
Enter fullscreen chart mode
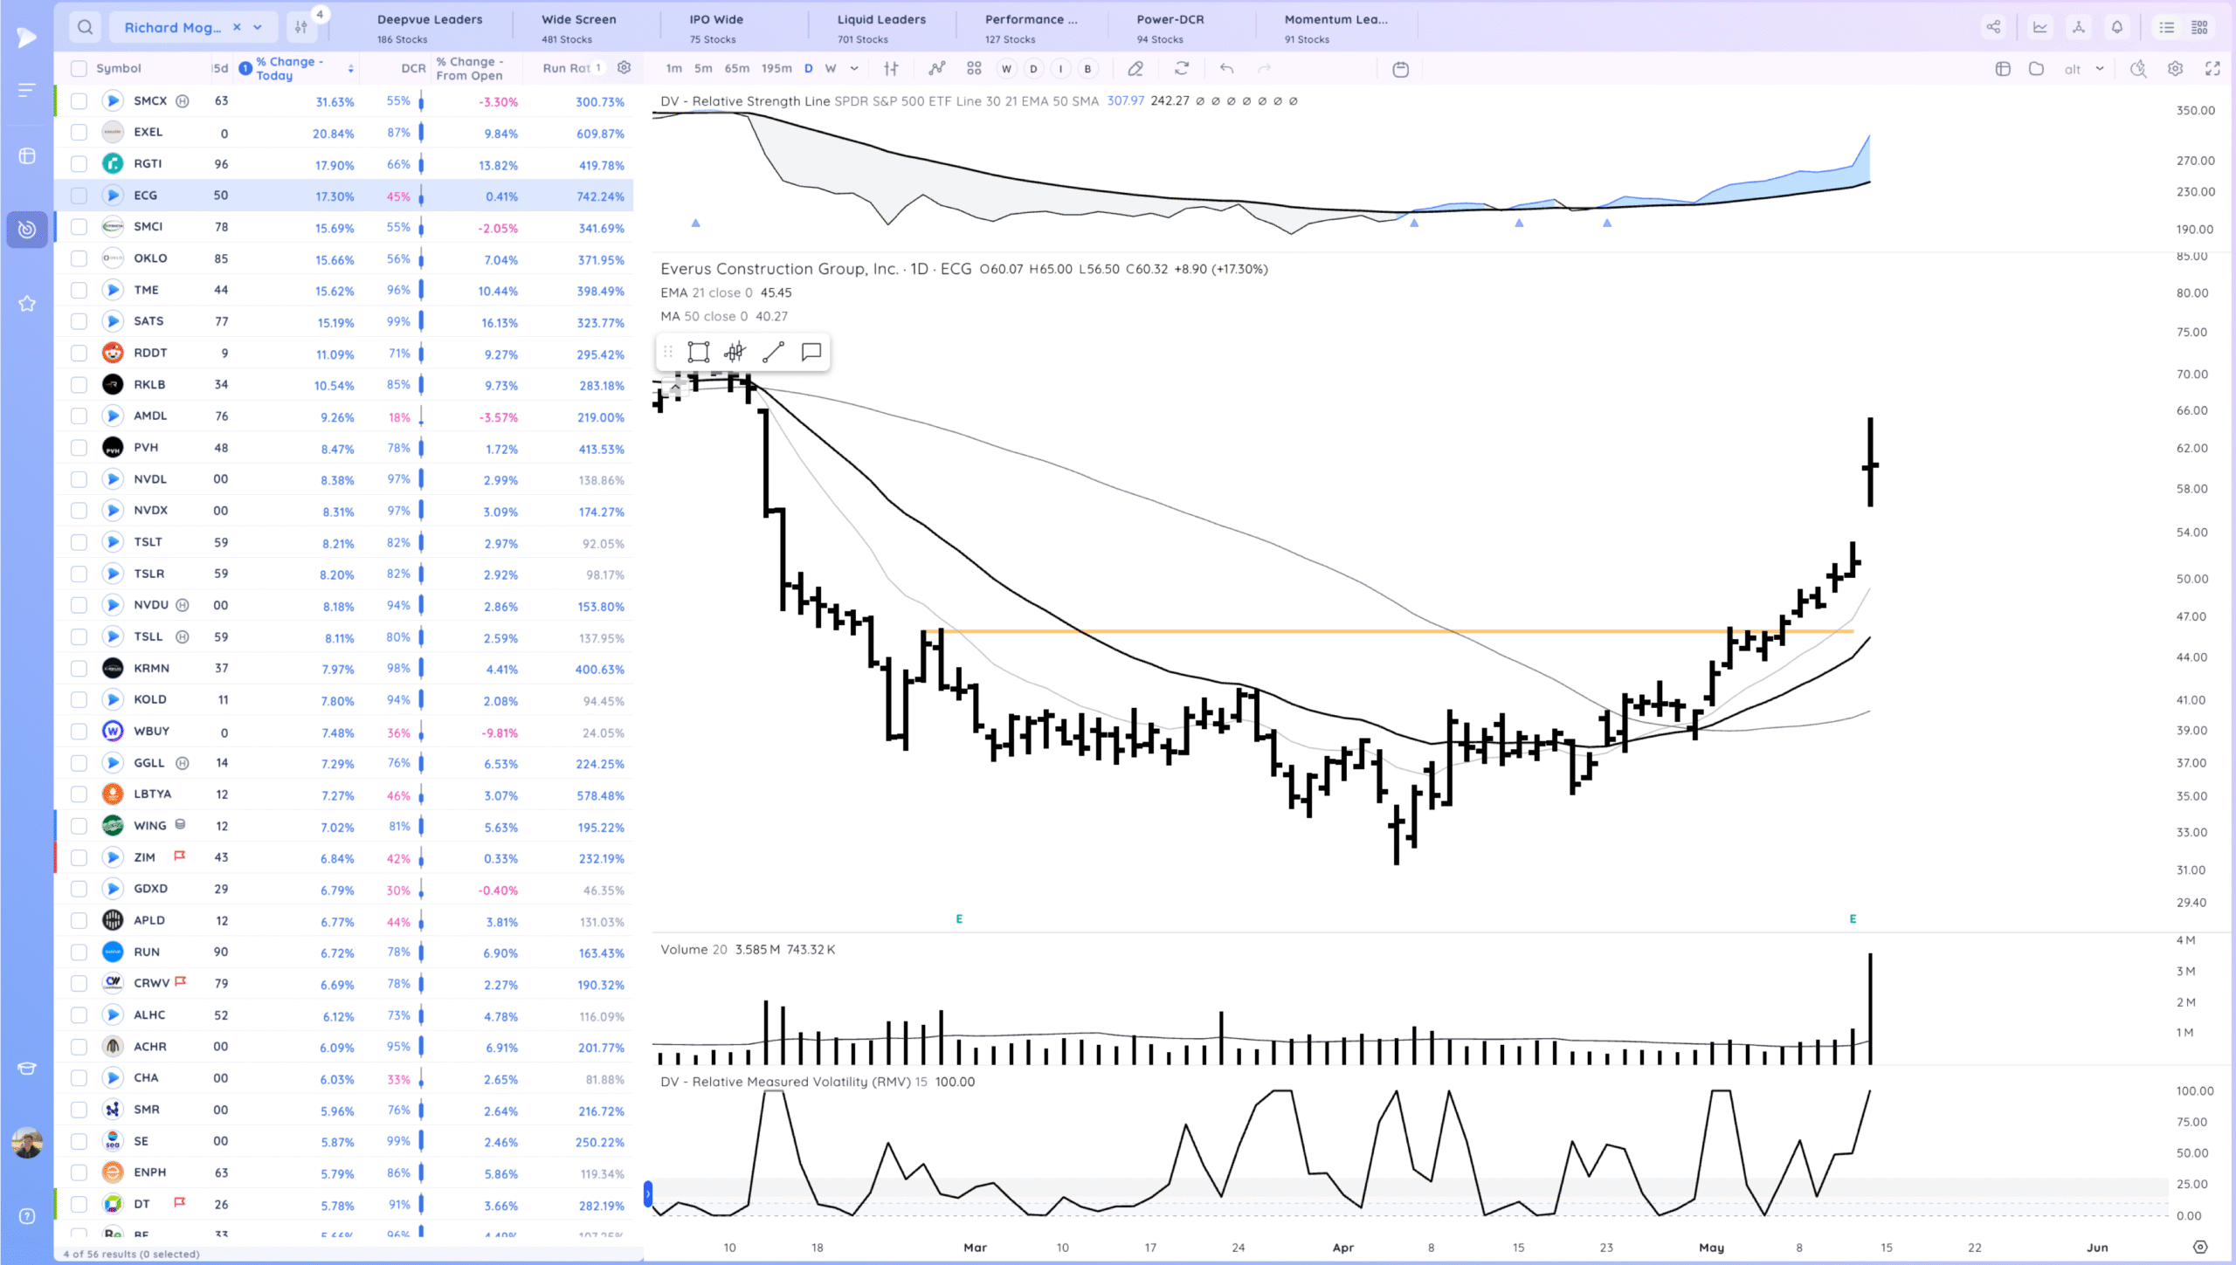coord(2212,68)
